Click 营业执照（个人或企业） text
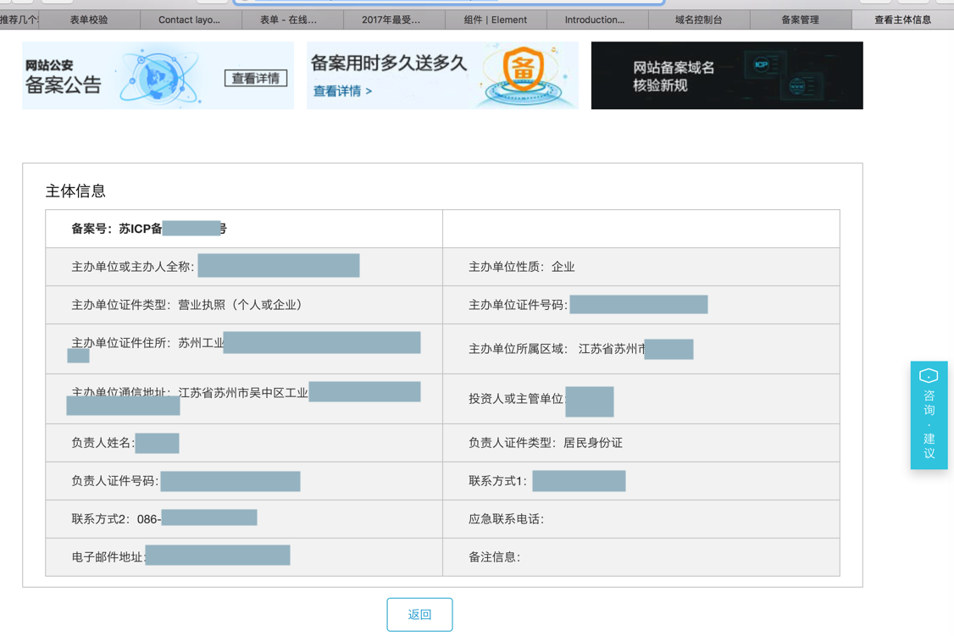This screenshot has height=636, width=954. 240,305
